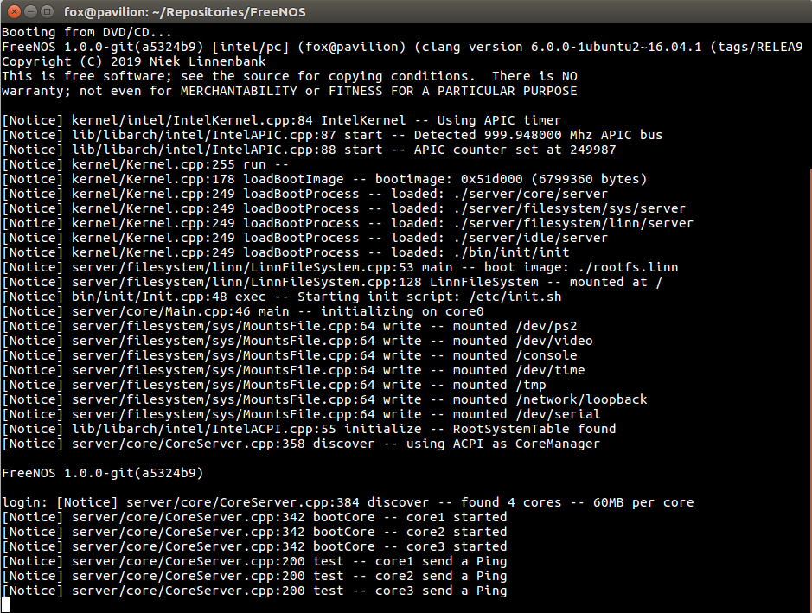The height and width of the screenshot is (613, 812).
Task: Click the 'mounted /network/loopback' text
Action: [549, 399]
